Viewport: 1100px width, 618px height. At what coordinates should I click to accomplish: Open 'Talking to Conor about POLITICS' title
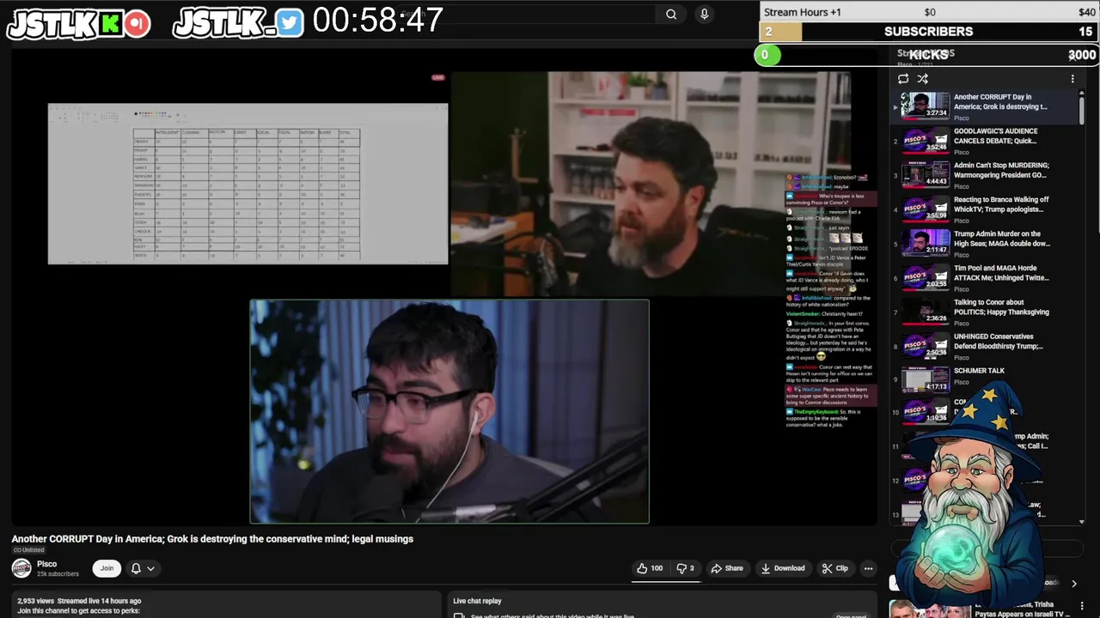click(x=1001, y=306)
